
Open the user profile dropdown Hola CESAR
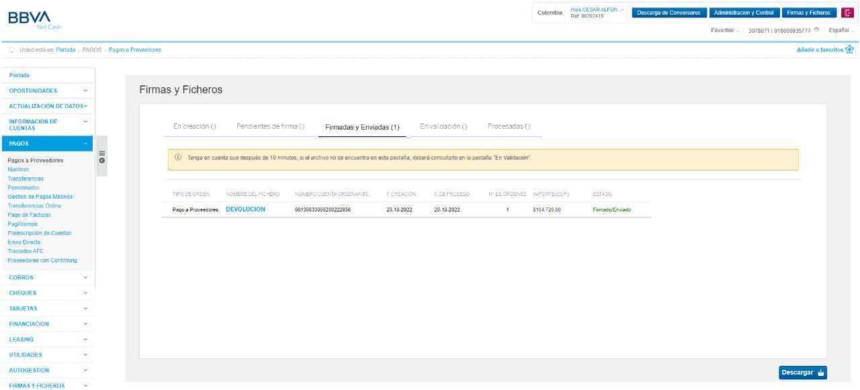coord(597,13)
